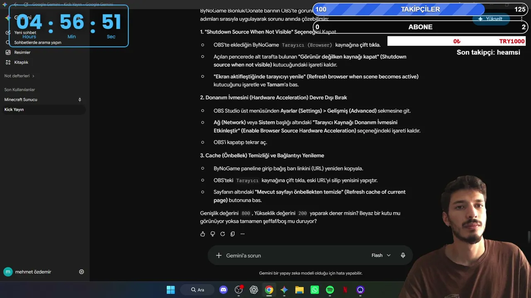Open the Kick Yayın chat
The height and width of the screenshot is (298, 531).
click(x=43, y=110)
